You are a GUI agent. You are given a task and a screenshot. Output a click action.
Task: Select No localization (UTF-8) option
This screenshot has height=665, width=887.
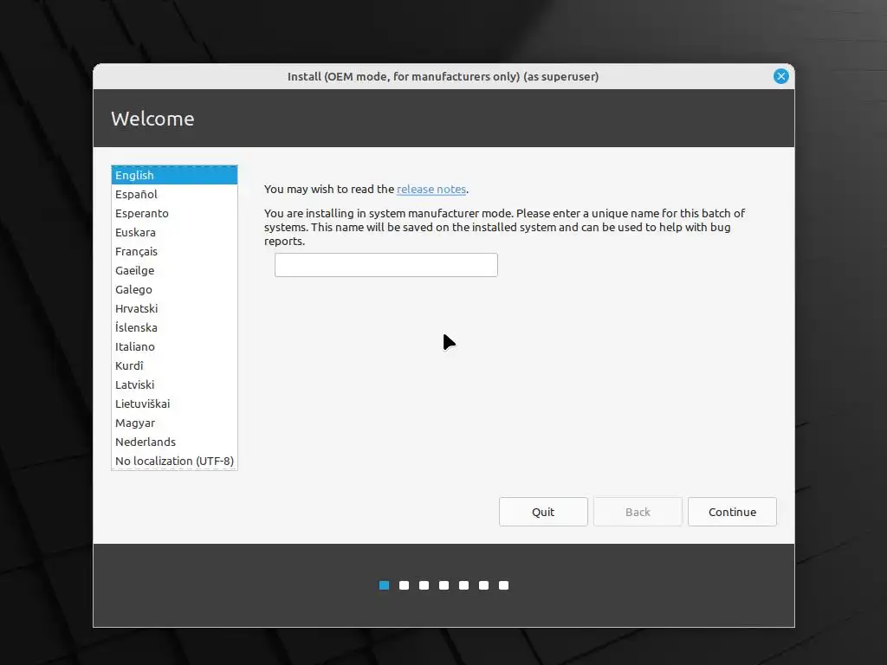click(x=174, y=461)
